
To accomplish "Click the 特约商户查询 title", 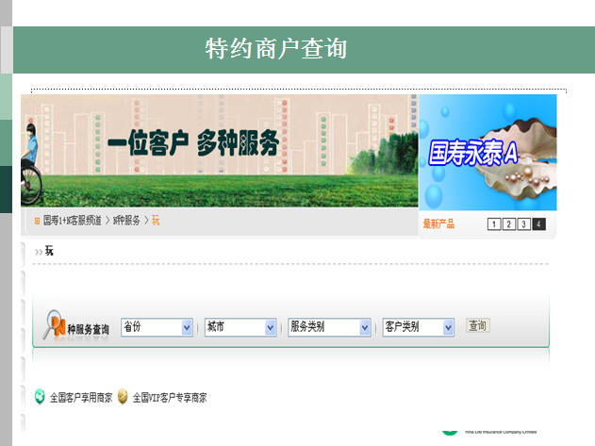I will [x=276, y=49].
